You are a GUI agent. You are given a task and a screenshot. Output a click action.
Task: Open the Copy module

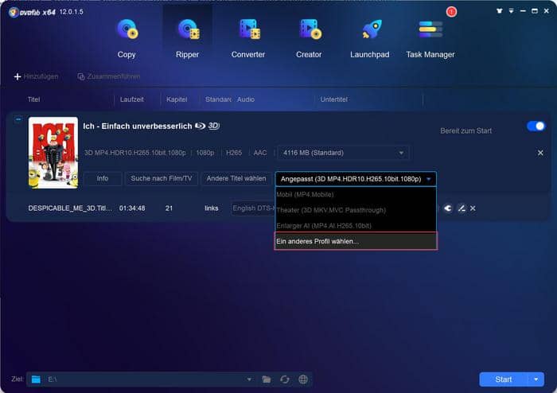pyautogui.click(x=127, y=39)
